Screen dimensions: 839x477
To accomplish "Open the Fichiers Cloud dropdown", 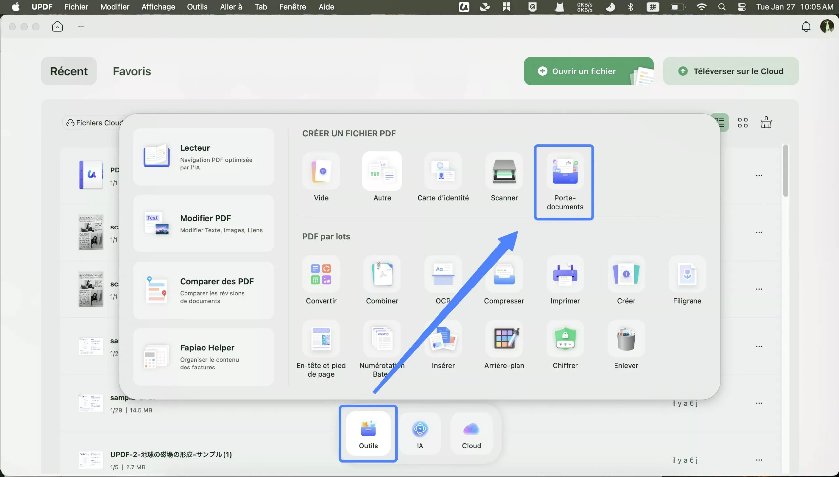I will [x=95, y=122].
